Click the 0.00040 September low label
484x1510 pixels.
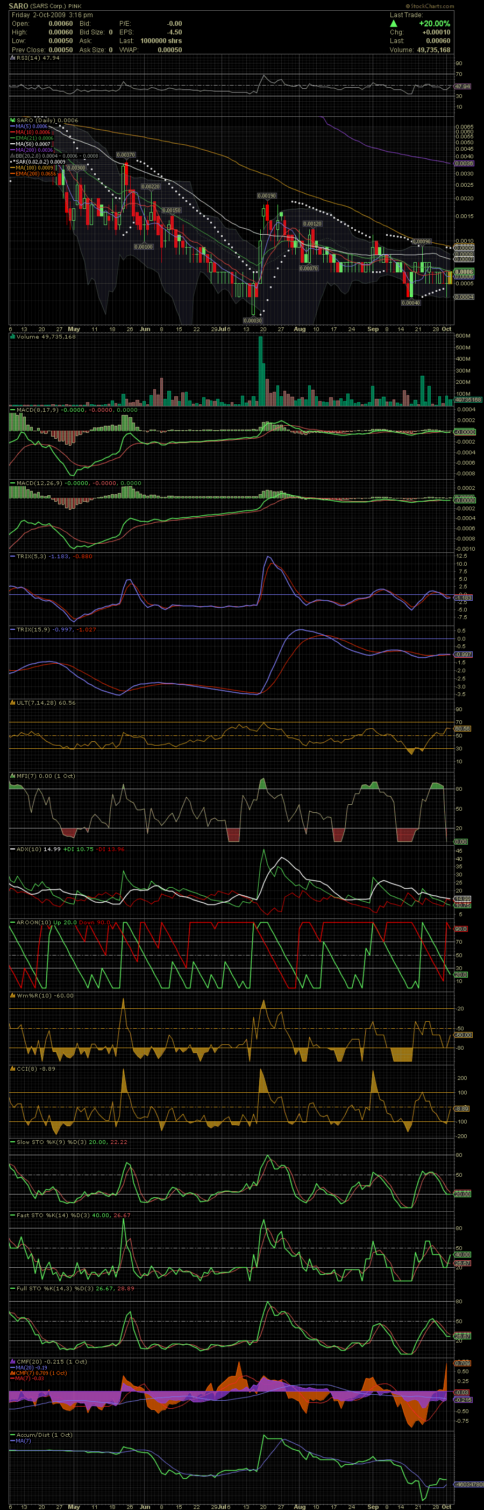click(411, 303)
